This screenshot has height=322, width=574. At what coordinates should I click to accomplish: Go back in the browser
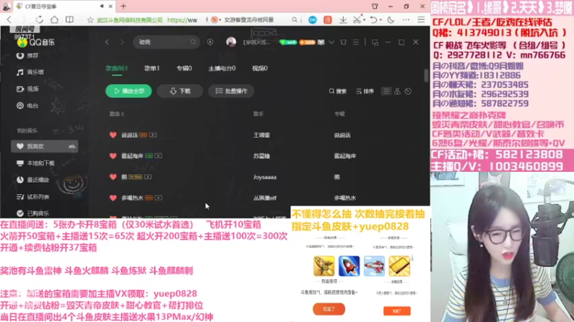[9, 20]
